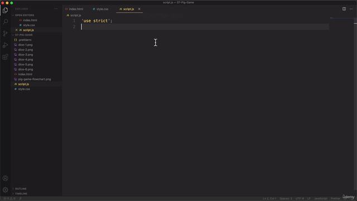
Task: Open the errors and warnings status indicator
Action: coord(9,199)
